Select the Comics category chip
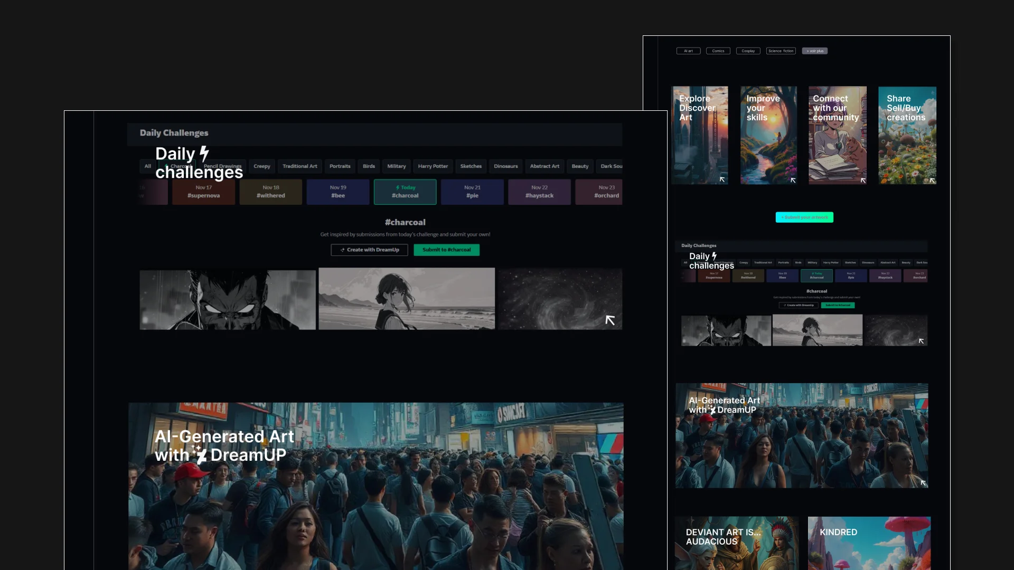Viewport: 1014px width, 570px height. pyautogui.click(x=718, y=51)
